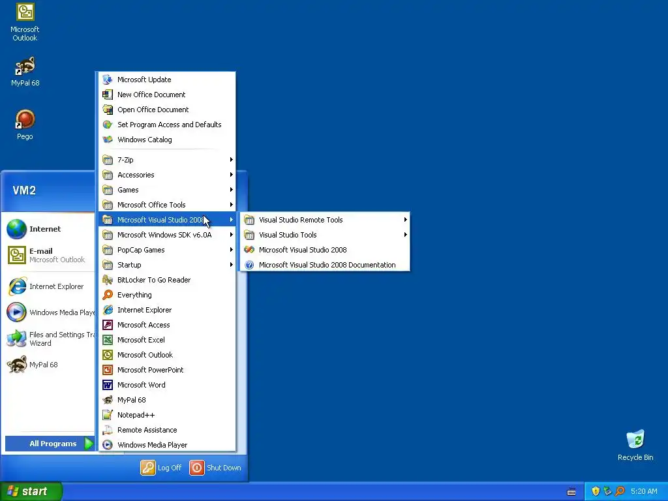Click the Microsoft Visual Studio 2008 application icon

249,250
